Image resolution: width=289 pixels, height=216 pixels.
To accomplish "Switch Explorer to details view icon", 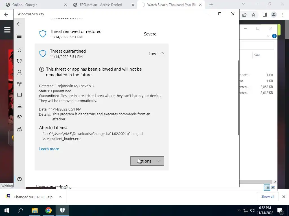I will click(267, 187).
